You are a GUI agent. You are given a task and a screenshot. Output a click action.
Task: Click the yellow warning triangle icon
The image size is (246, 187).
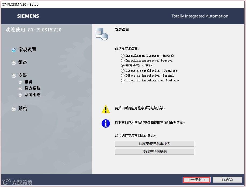click(x=106, y=109)
